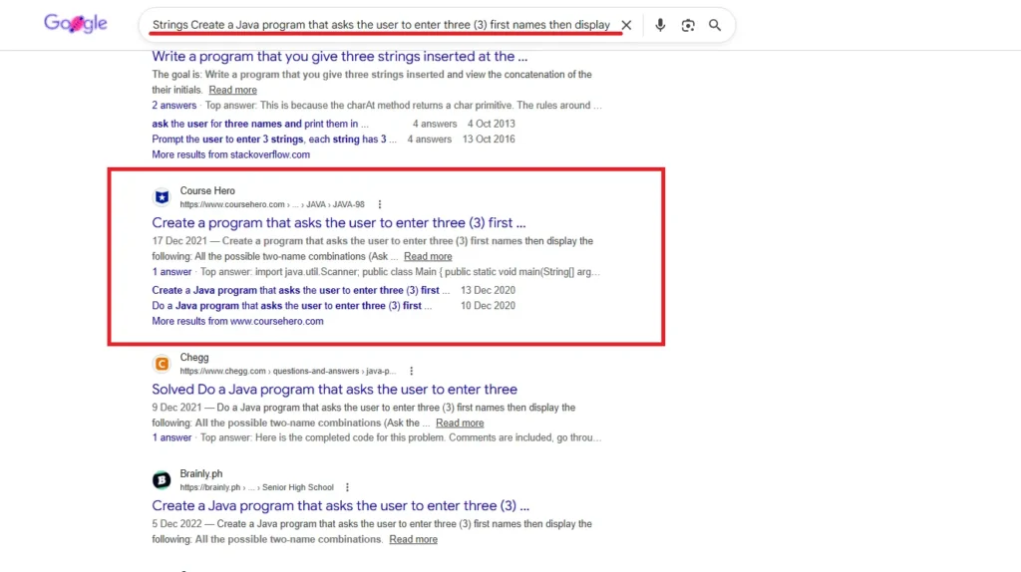Open the '2 answers' link
Screen dimensions: 1021x572
point(173,105)
